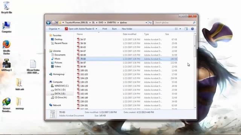Image resolution: width=241 pixels, height=135 pixels.
Task: Open the view options dropdown arrow
Action: [x=180, y=29]
